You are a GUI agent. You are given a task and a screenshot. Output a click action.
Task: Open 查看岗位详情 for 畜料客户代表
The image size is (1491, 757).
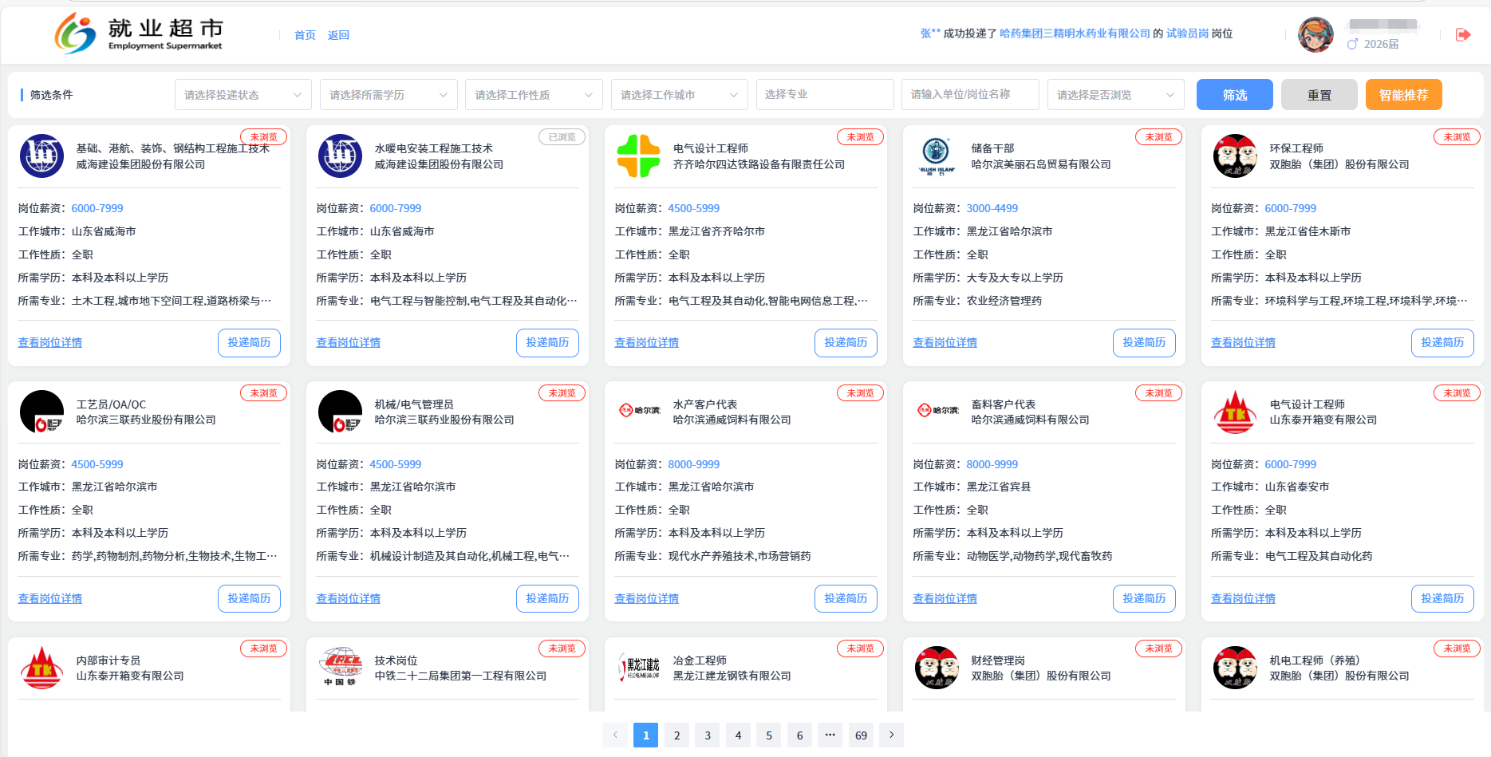[x=945, y=598]
